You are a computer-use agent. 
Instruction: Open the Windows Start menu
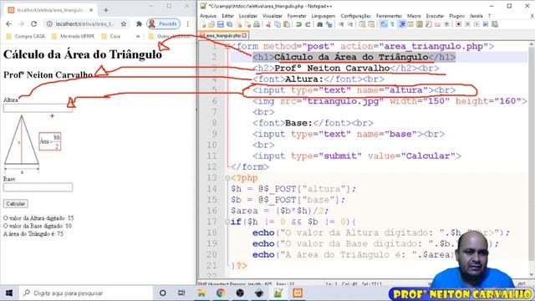pyautogui.click(x=9, y=293)
